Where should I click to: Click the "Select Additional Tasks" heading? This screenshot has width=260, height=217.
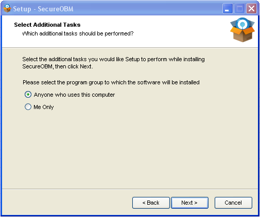pyautogui.click(x=47, y=25)
